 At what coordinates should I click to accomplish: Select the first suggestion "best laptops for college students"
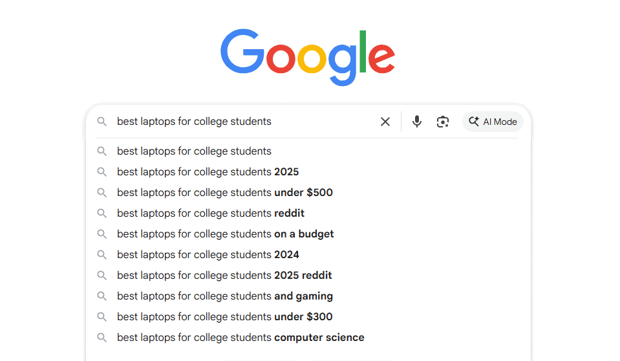click(x=194, y=151)
